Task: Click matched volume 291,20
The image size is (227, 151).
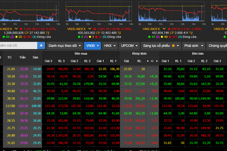Action: pos(140,99)
